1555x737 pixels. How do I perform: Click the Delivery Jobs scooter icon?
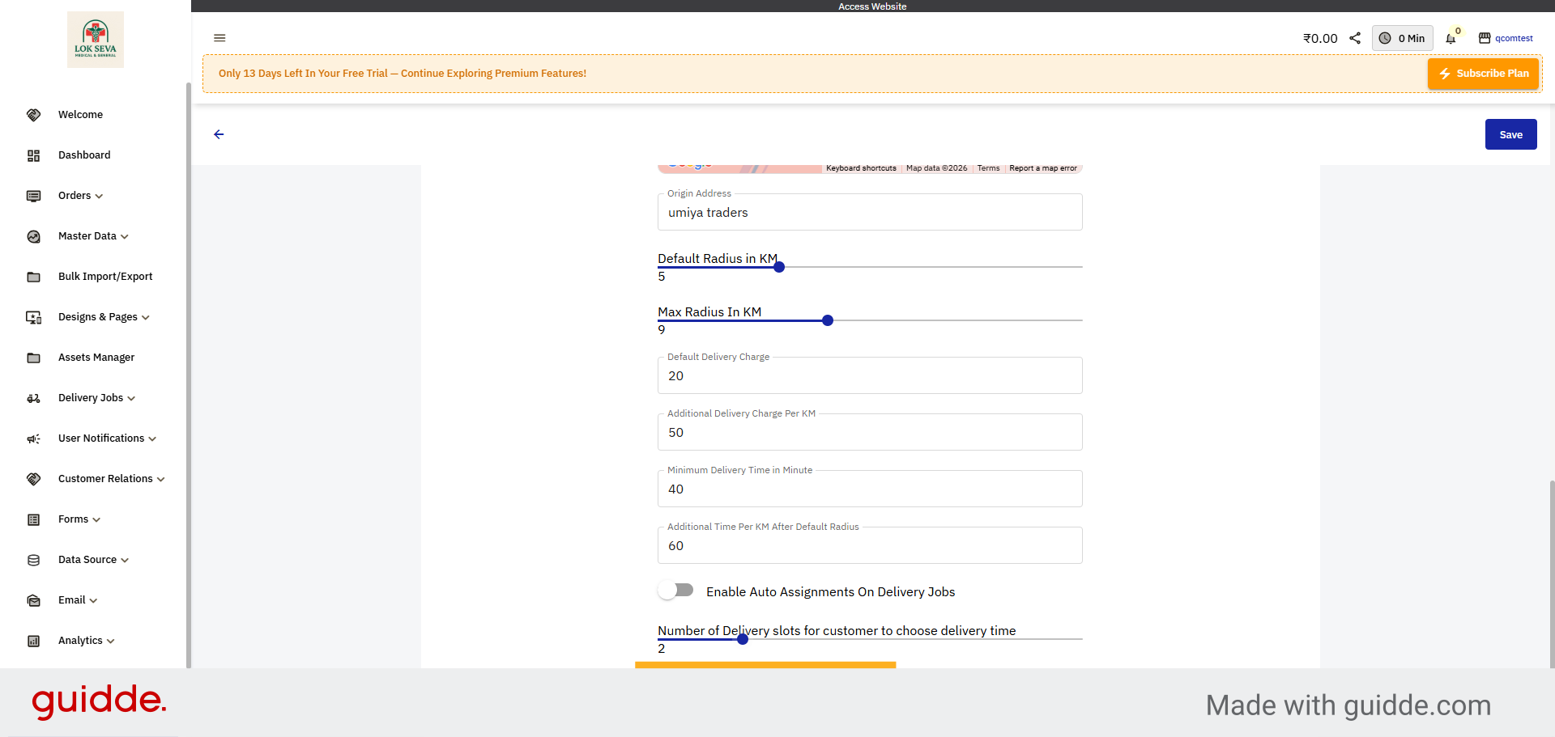[x=33, y=398]
